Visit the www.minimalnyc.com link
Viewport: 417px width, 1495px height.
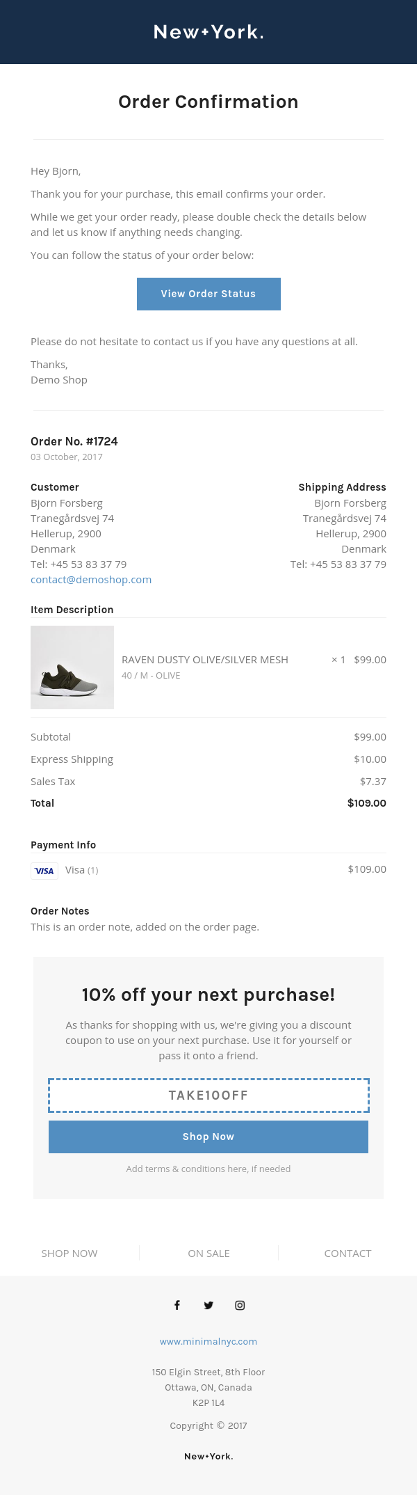pyautogui.click(x=208, y=1341)
